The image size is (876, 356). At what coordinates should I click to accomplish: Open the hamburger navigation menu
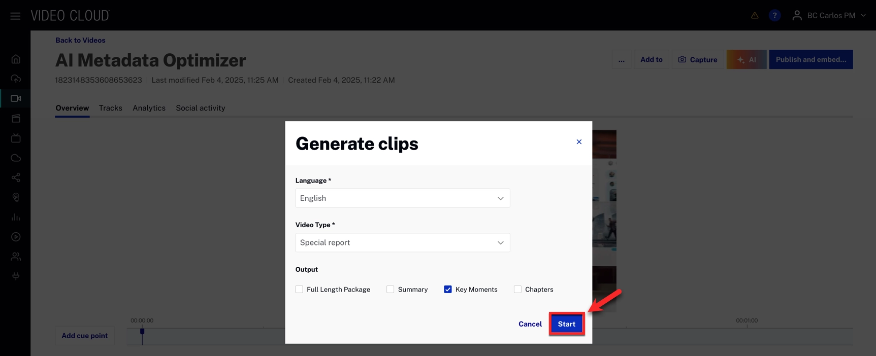point(15,16)
